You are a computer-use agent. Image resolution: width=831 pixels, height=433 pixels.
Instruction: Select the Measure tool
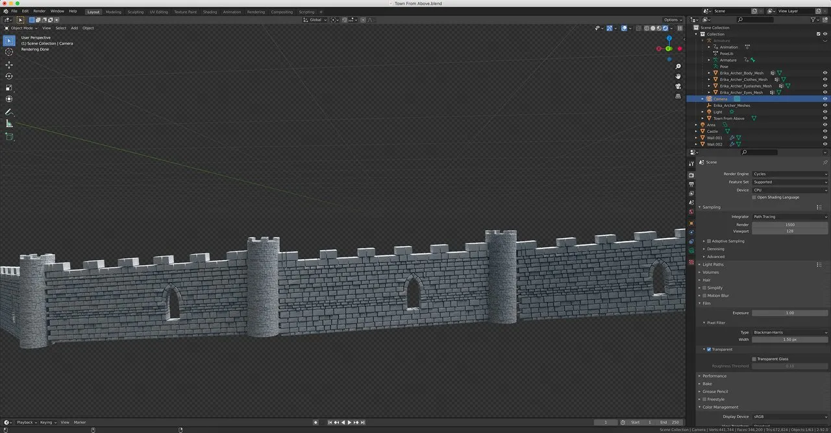tap(9, 123)
